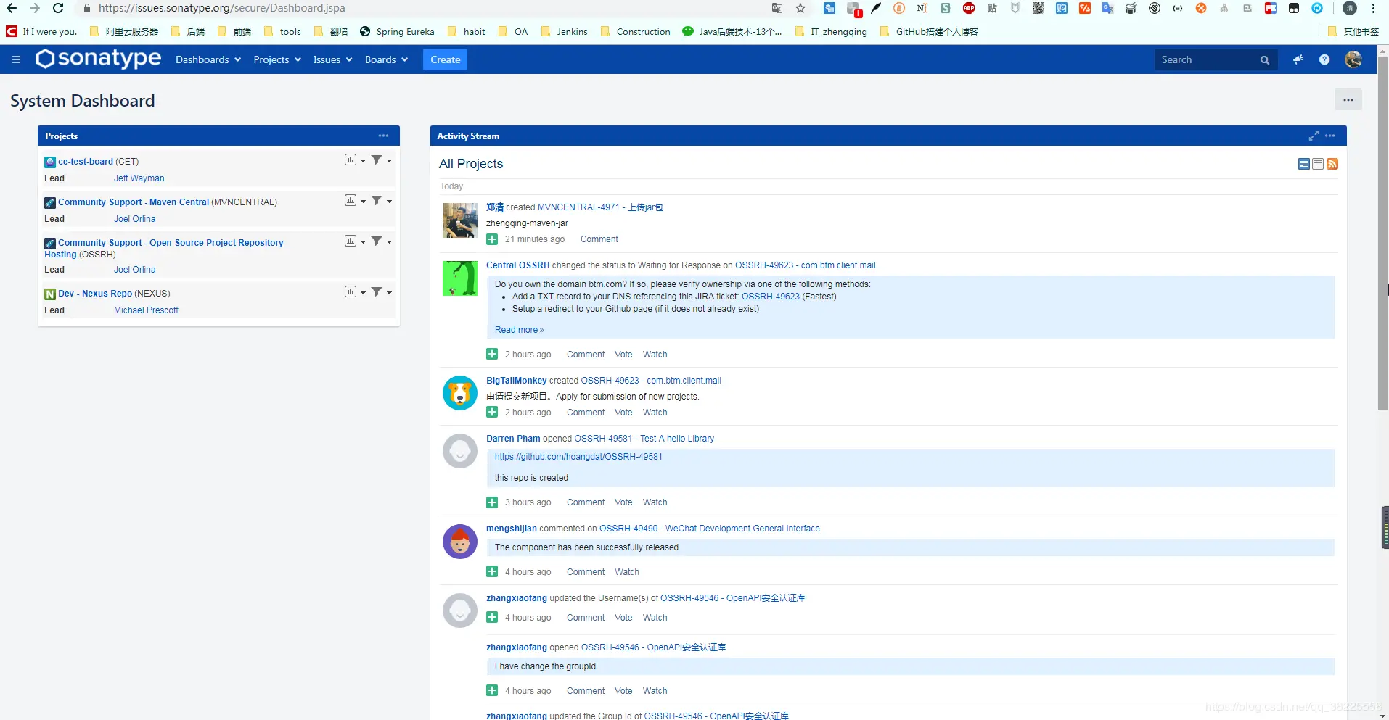Click the green plus icon beside 3 hours ago
1389x720 pixels.
[492, 502]
